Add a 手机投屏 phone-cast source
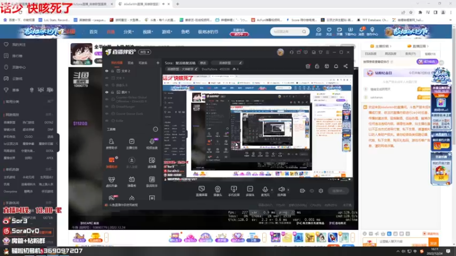Viewport: 456px width, 256px height. [234, 191]
